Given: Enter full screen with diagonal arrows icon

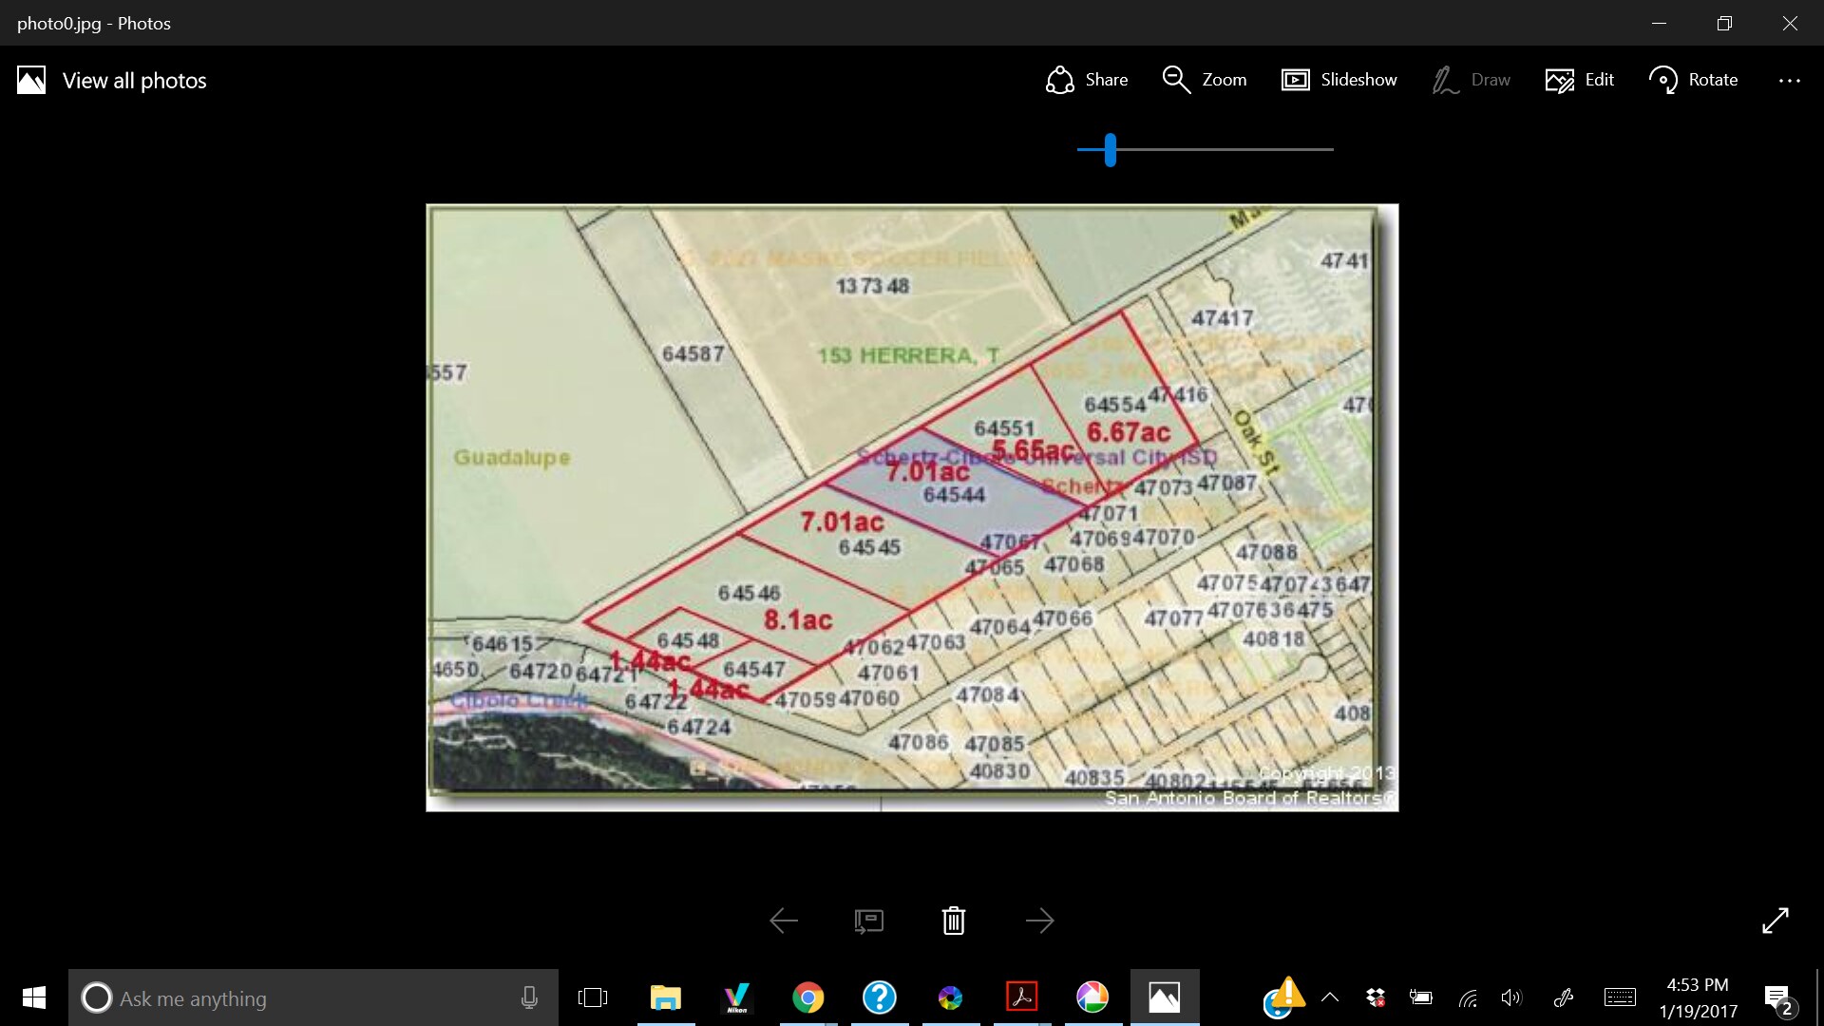Looking at the screenshot, I should point(1775,921).
